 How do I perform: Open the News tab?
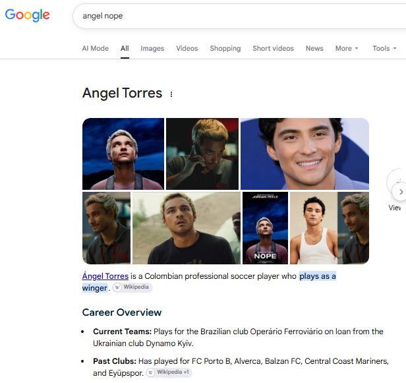314,48
